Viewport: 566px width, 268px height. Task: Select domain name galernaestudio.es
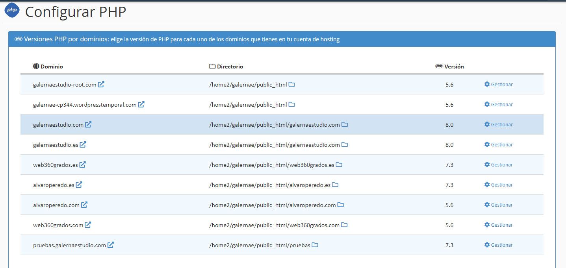pyautogui.click(x=56, y=145)
